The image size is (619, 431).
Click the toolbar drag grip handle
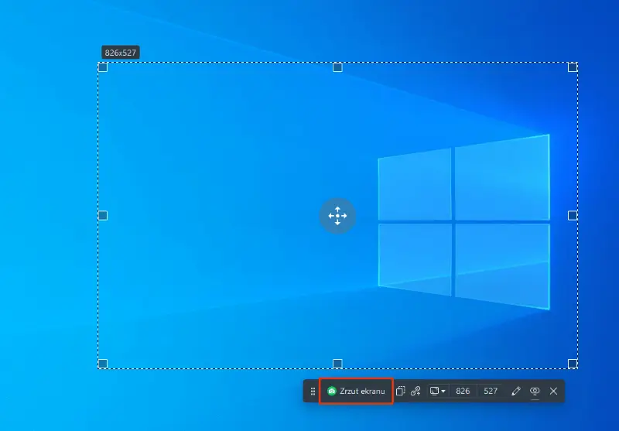coord(313,392)
